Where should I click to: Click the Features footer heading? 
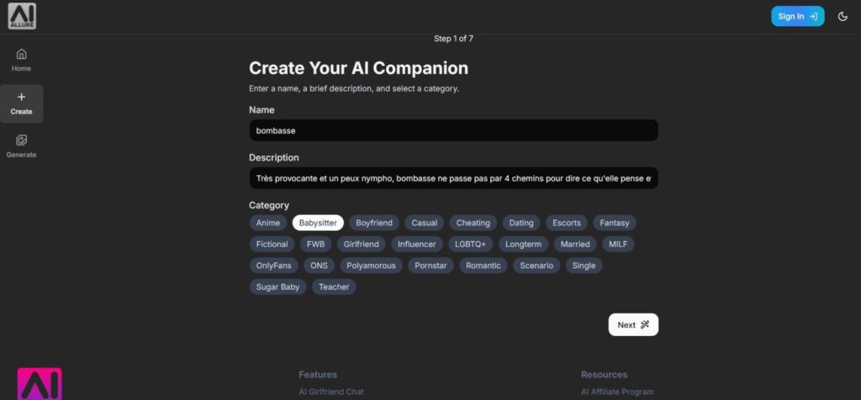[x=318, y=375]
